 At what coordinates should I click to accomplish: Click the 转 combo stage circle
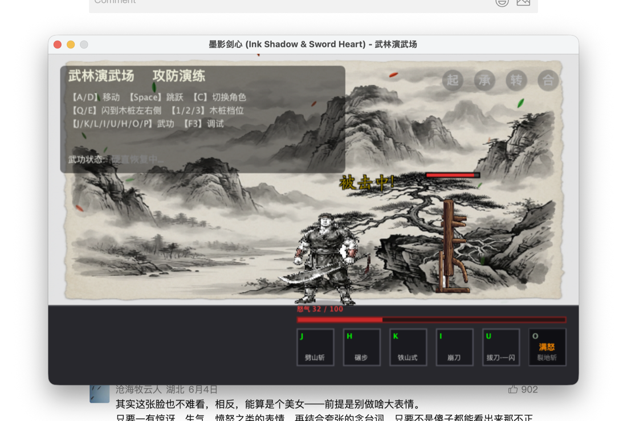pyautogui.click(x=516, y=80)
